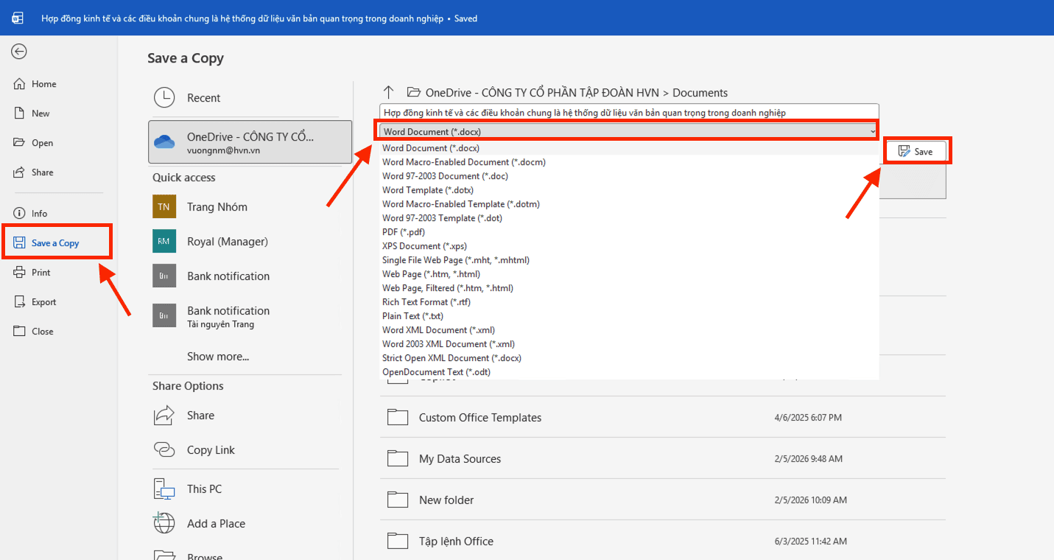Open Trang Nhóm quick access site

217,207
